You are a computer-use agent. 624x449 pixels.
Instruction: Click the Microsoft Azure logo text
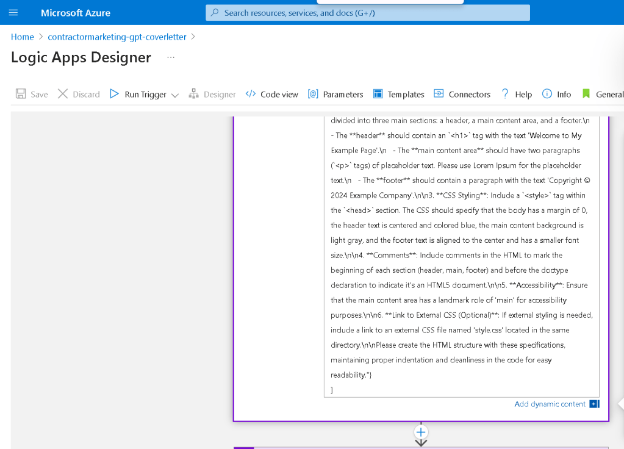coord(76,13)
